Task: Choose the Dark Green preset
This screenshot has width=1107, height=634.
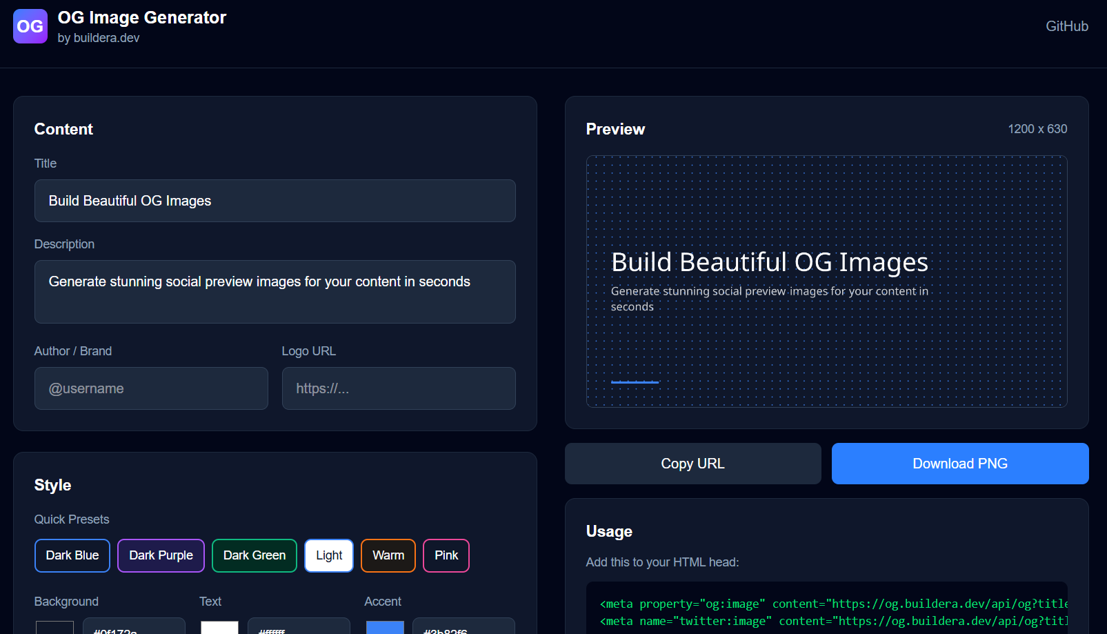Action: [254, 555]
